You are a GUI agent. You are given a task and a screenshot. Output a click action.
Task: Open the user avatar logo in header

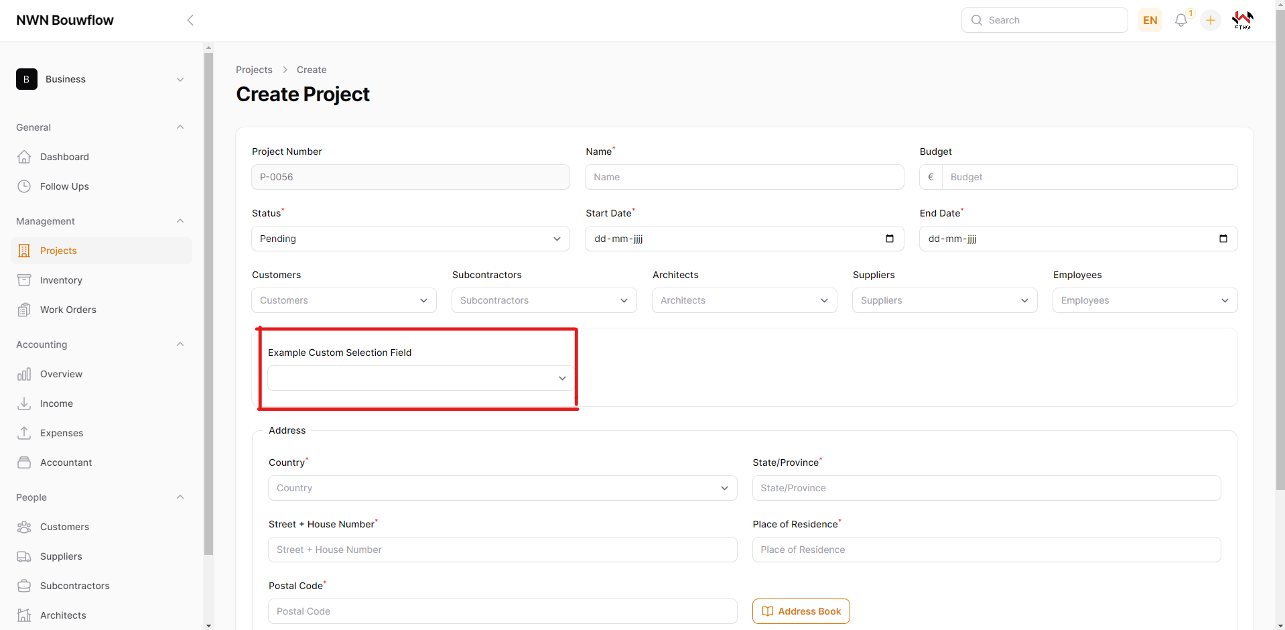[x=1242, y=20]
